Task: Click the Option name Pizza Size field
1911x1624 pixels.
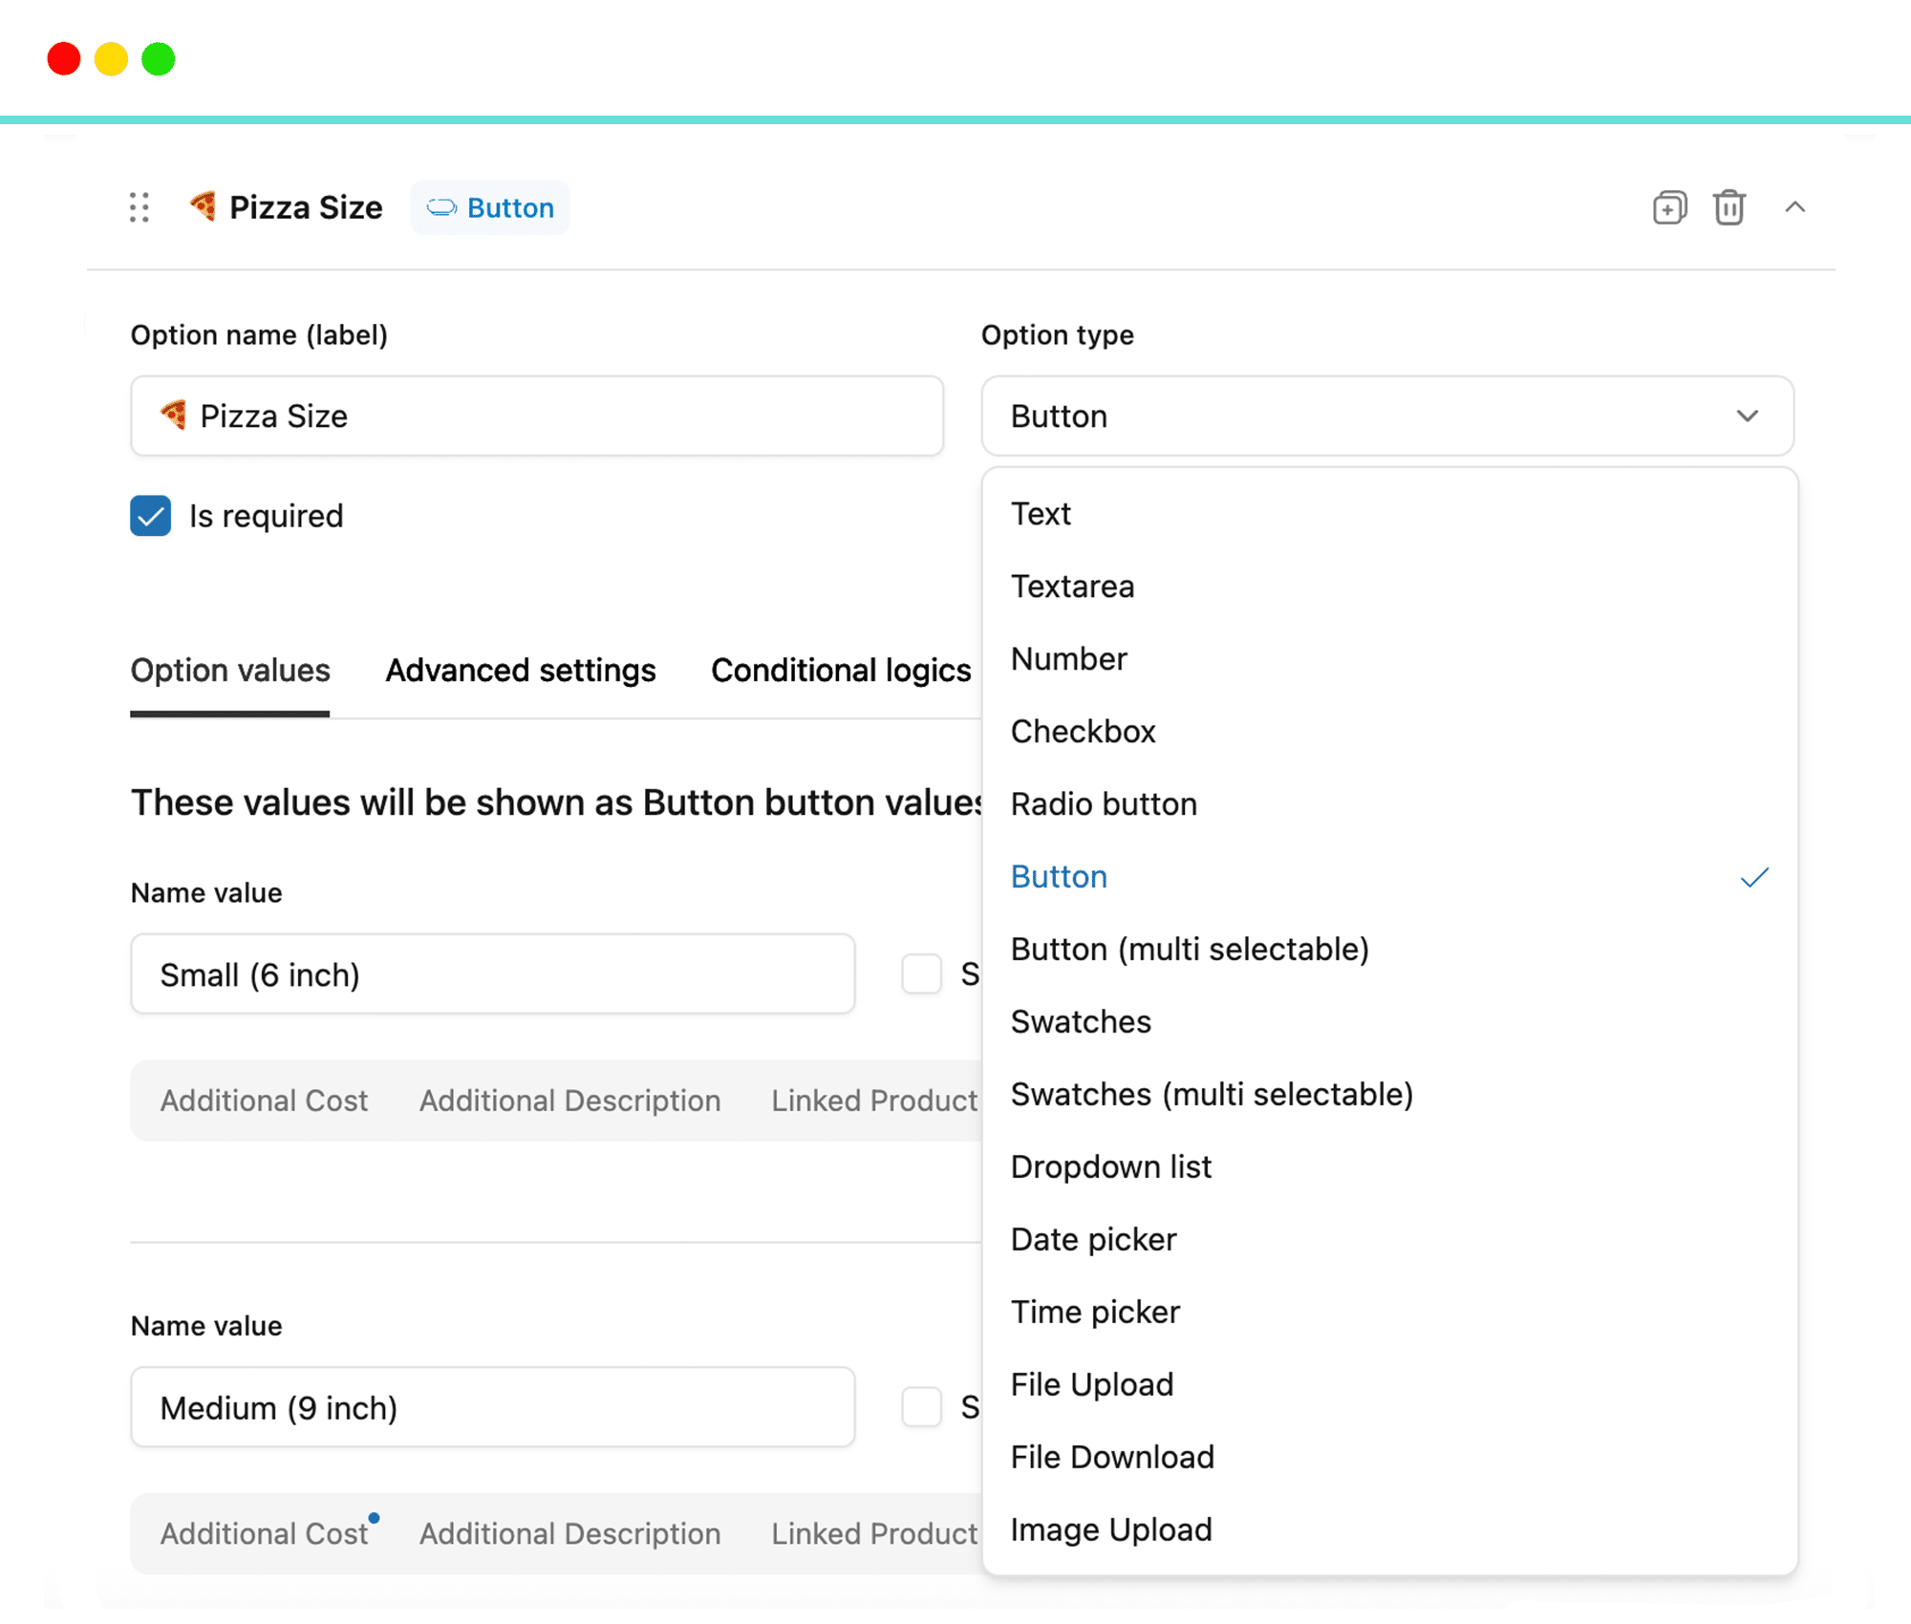Action: click(x=537, y=417)
